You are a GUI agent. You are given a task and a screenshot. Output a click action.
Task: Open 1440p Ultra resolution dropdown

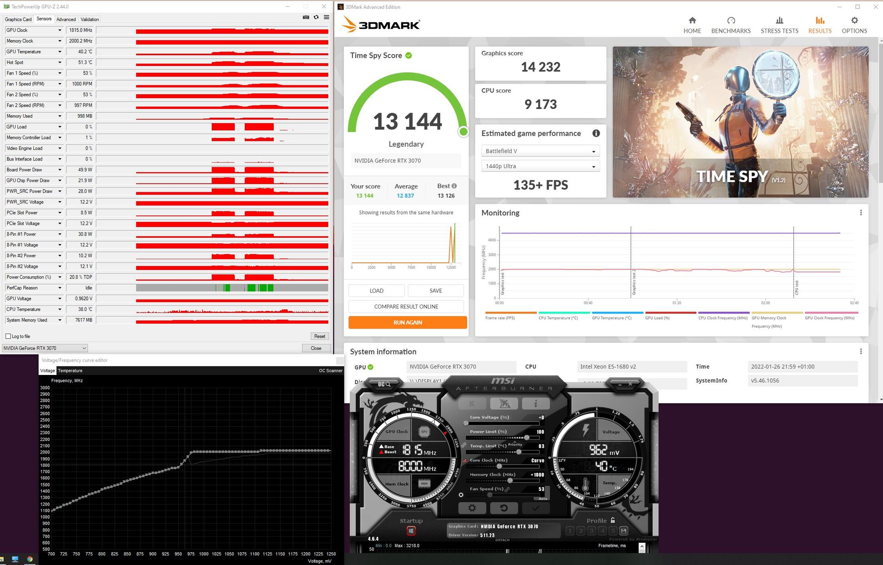(540, 166)
